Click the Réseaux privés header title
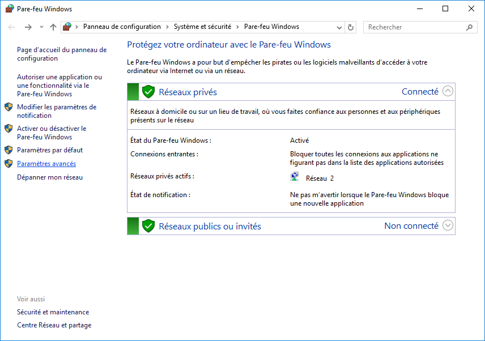This screenshot has width=485, height=341. [x=188, y=92]
